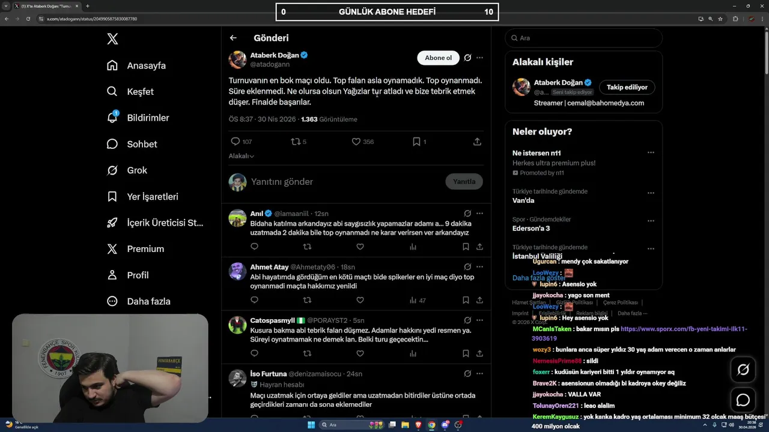Share the main post

tap(477, 142)
